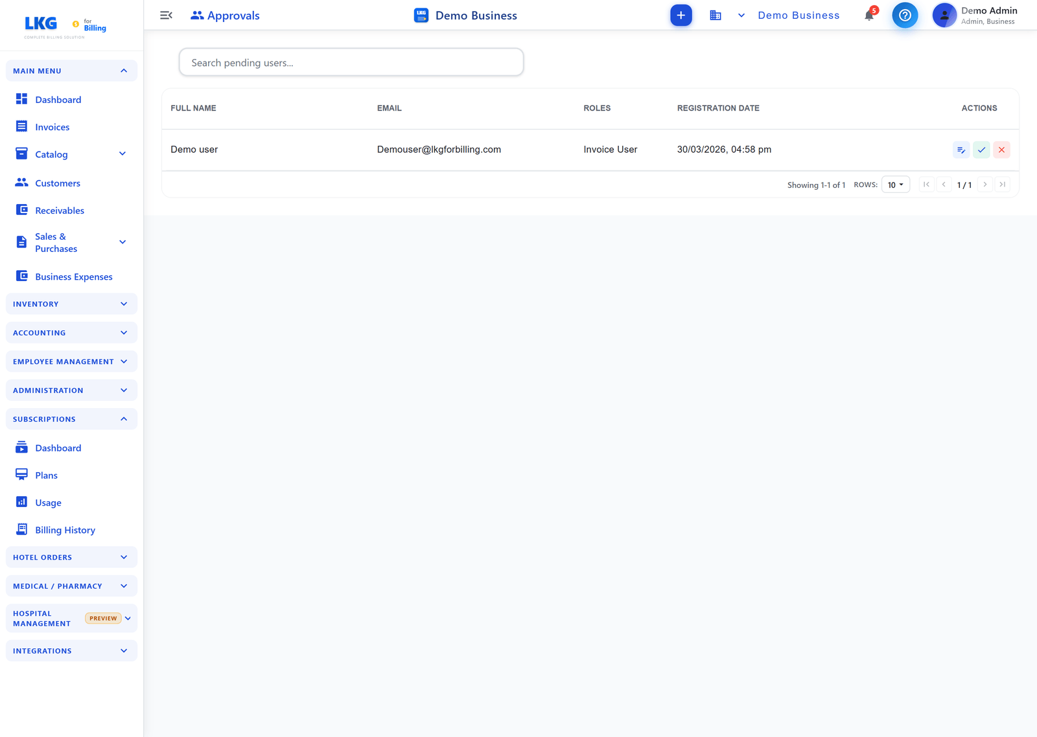Click the Usage chart icon

21,502
